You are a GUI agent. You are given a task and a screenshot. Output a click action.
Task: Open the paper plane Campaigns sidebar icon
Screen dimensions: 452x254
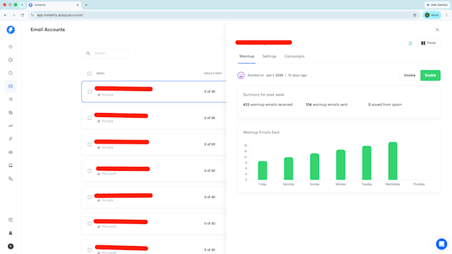point(11,100)
